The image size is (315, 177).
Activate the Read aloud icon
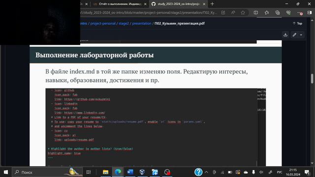tap(233, 13)
